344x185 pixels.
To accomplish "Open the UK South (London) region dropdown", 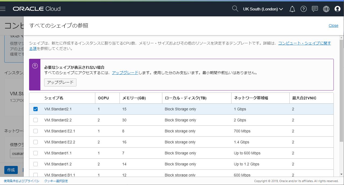I will tap(263, 9).
